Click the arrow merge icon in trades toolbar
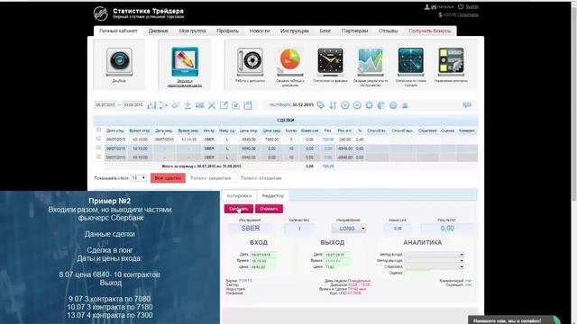This screenshot has height=324, width=577. click(x=163, y=105)
